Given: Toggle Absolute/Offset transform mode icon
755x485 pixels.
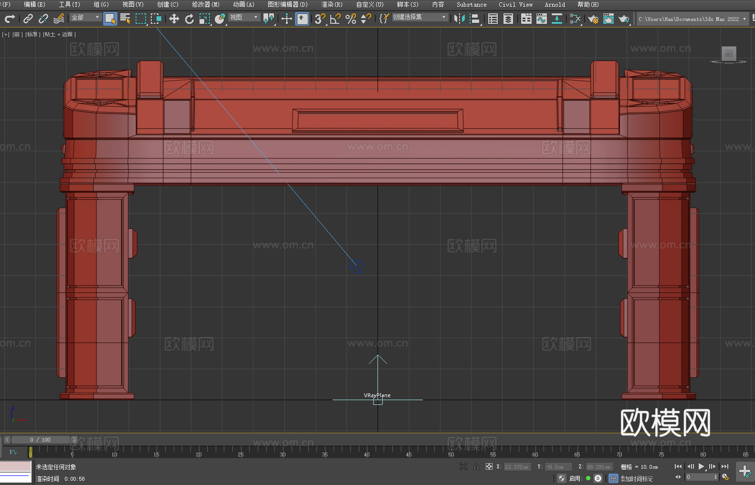Looking at the screenshot, I should click(489, 467).
